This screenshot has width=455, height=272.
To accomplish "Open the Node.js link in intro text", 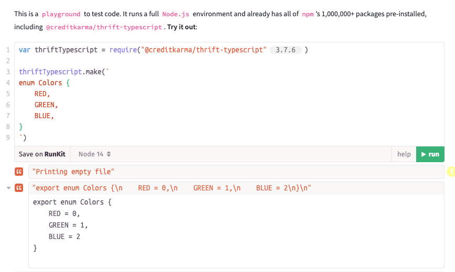I will (176, 14).
